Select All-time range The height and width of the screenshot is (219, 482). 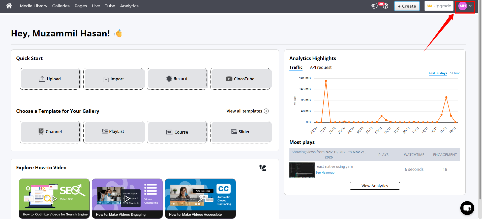point(455,73)
